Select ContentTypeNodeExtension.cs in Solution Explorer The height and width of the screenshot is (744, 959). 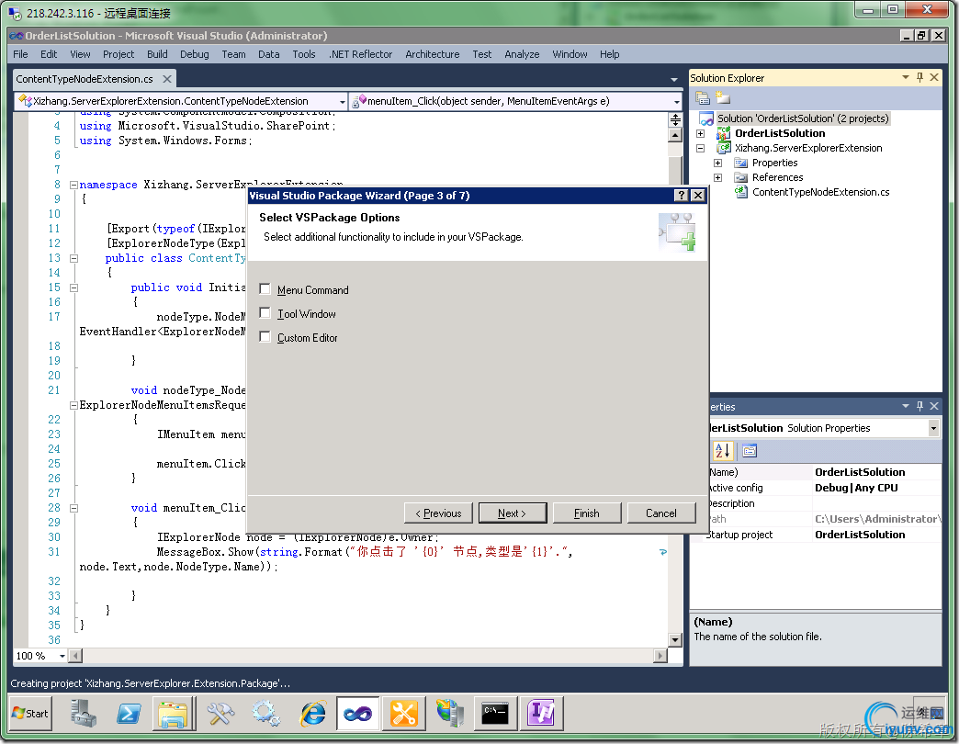[819, 192]
